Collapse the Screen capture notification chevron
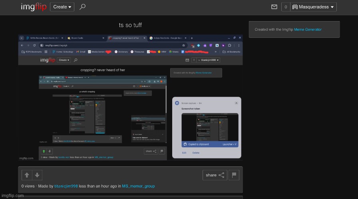The height and width of the screenshot is (199, 358). click(x=236, y=103)
